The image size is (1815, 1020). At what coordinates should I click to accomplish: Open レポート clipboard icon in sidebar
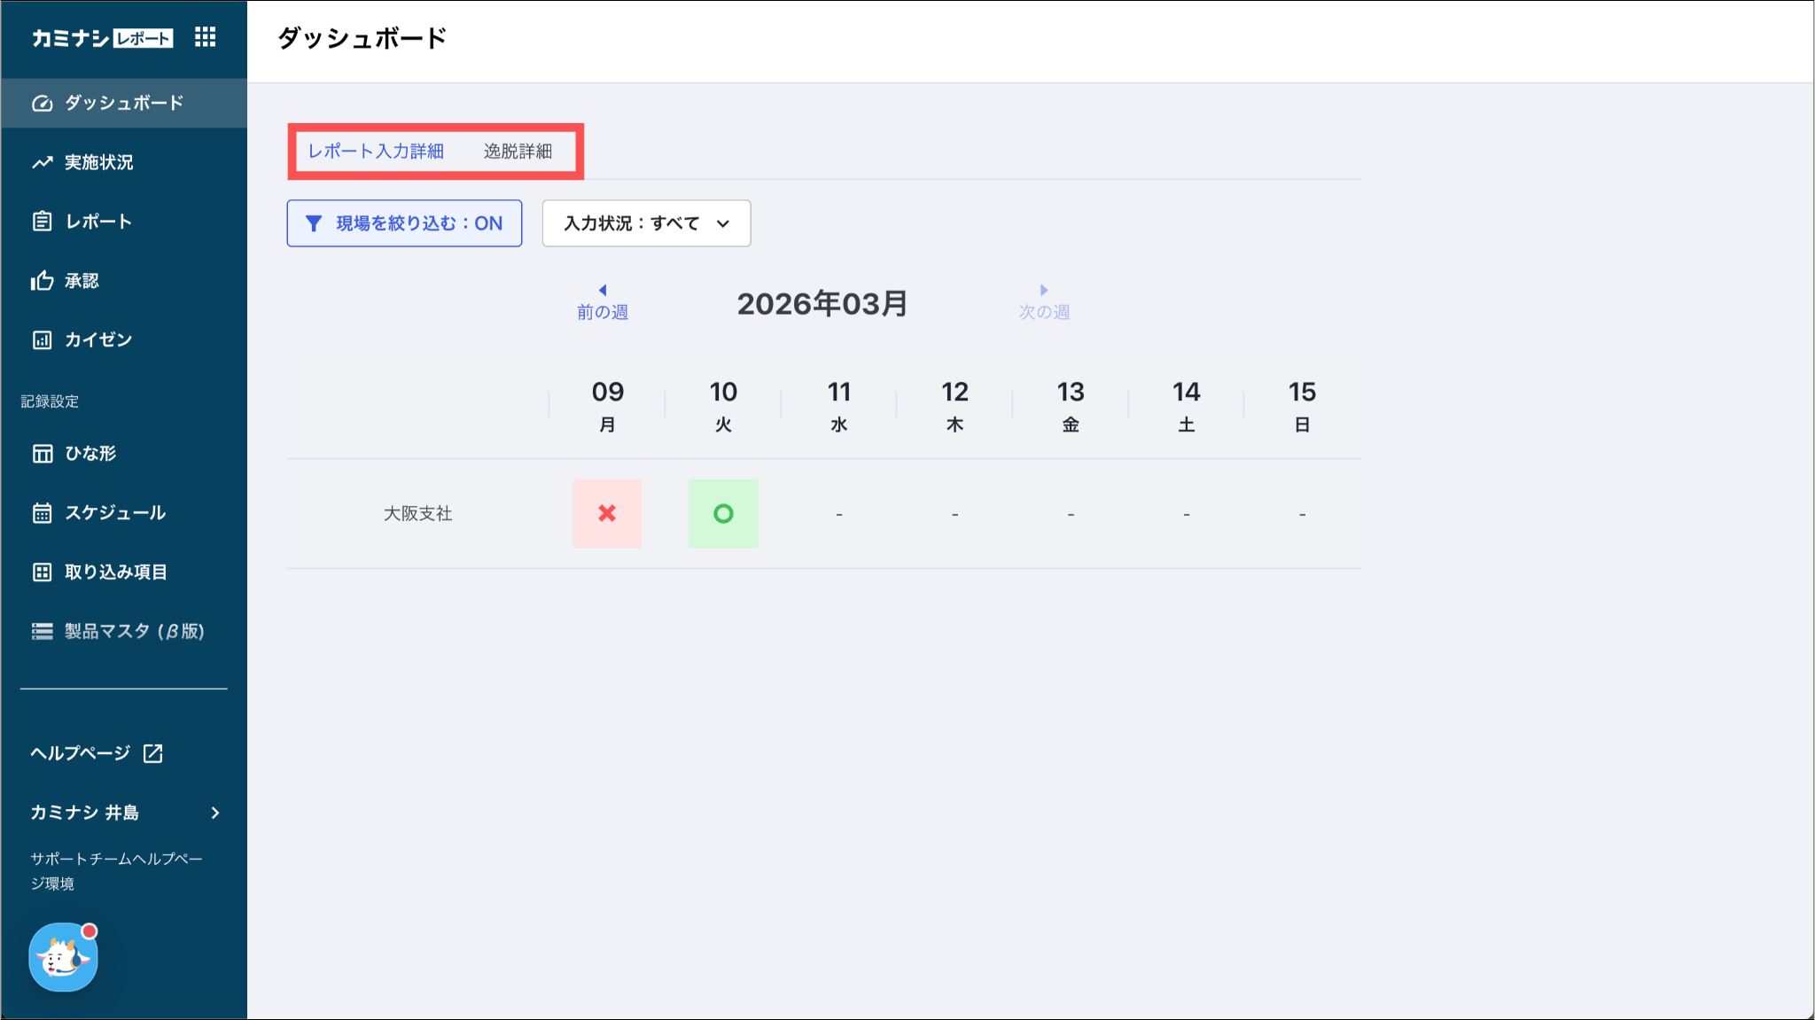pyautogui.click(x=42, y=222)
